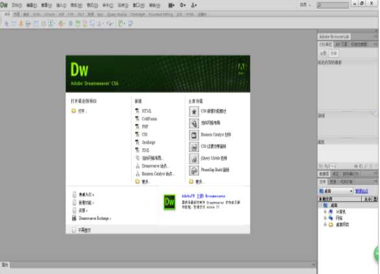Open the 桌面 site dropdown in Files panel
Image resolution: width=380 pixels, height=274 pixels.
coord(336,191)
